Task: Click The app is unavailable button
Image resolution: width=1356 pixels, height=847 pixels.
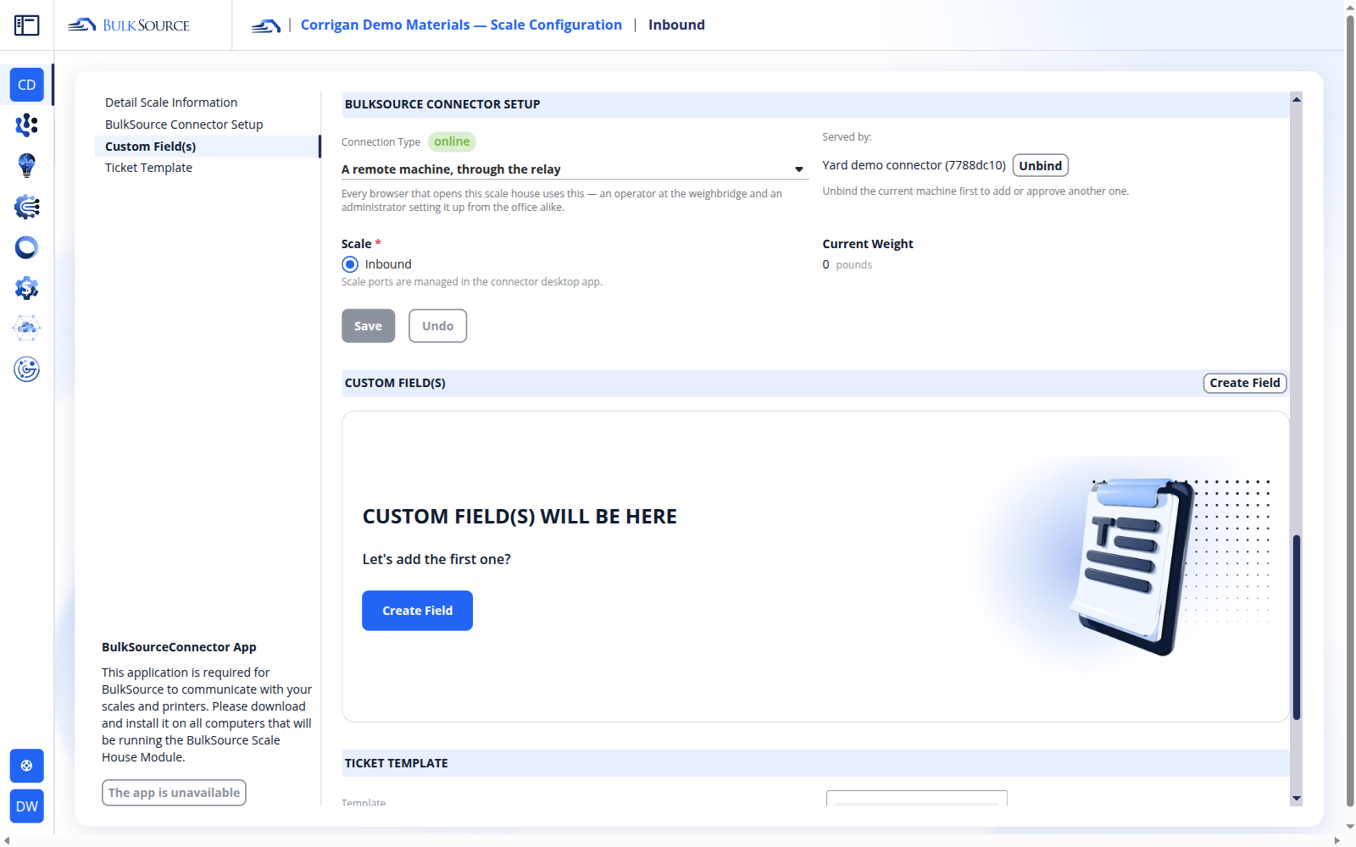Action: click(174, 793)
